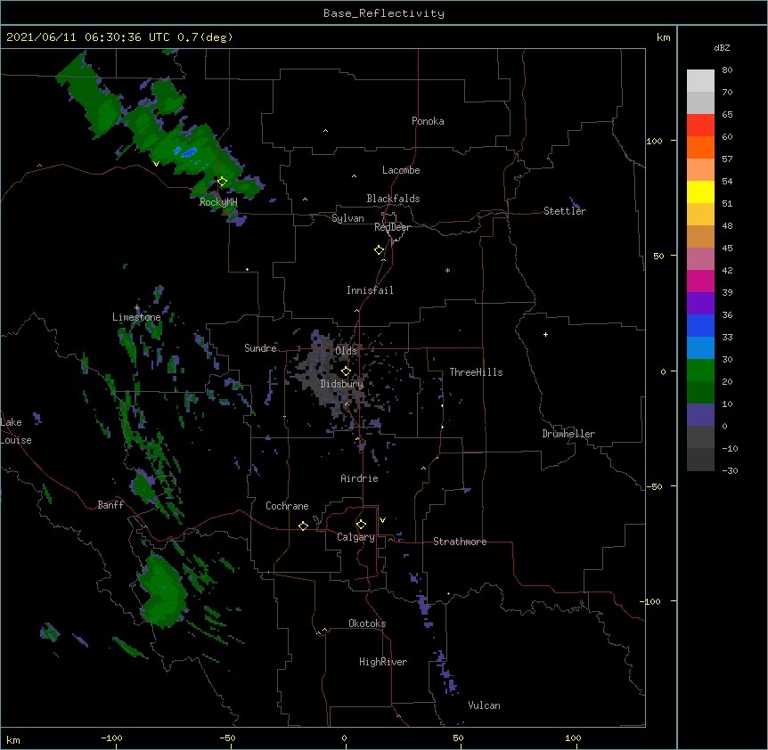768x750 pixels.
Task: Click the light gray 70-80 dBZ legend swatch
Action: pyautogui.click(x=700, y=81)
